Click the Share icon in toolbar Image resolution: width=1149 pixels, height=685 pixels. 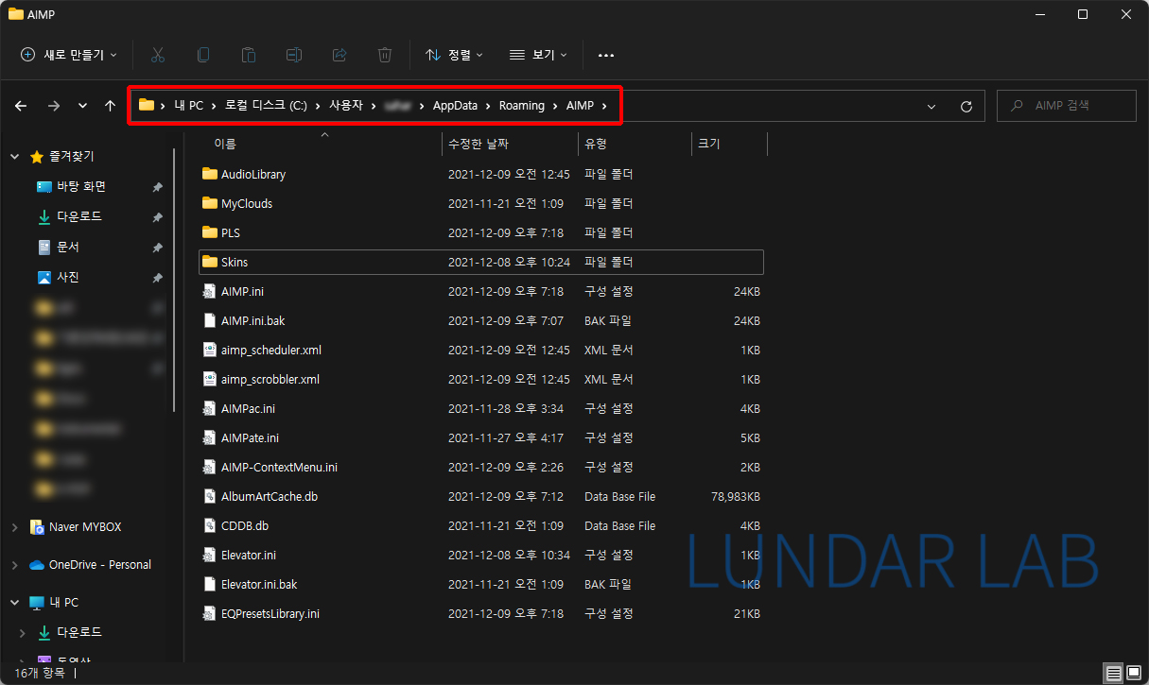[x=339, y=55]
